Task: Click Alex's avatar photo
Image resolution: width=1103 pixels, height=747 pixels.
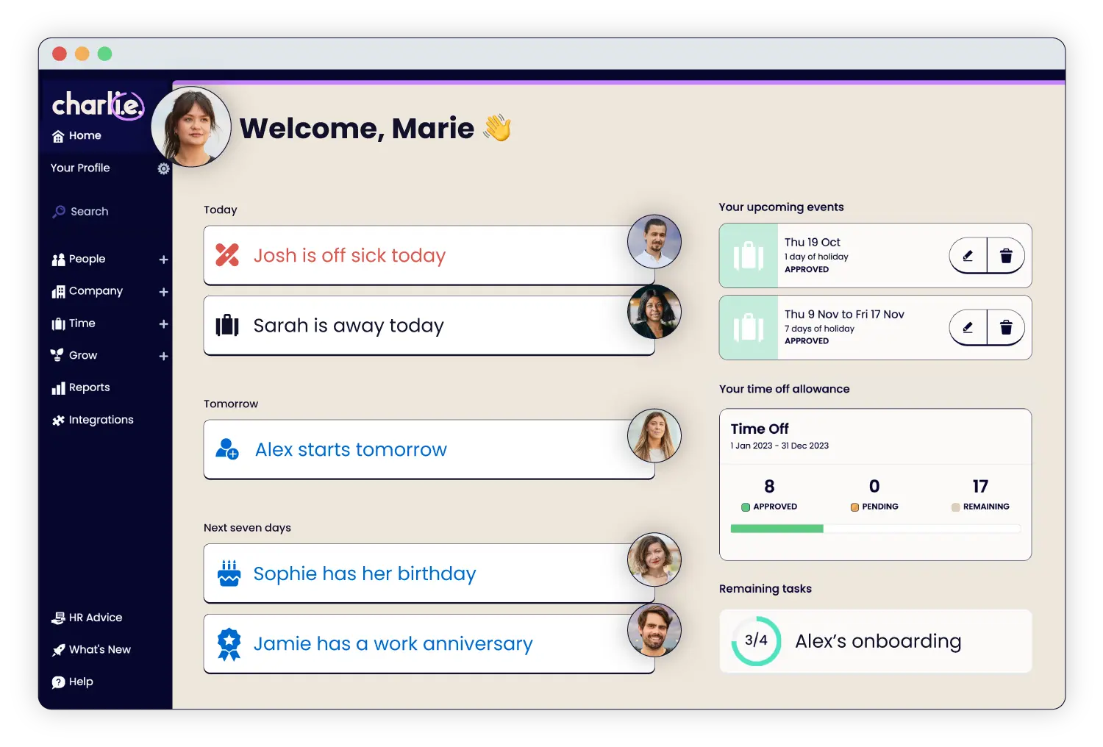Action: coord(654,436)
